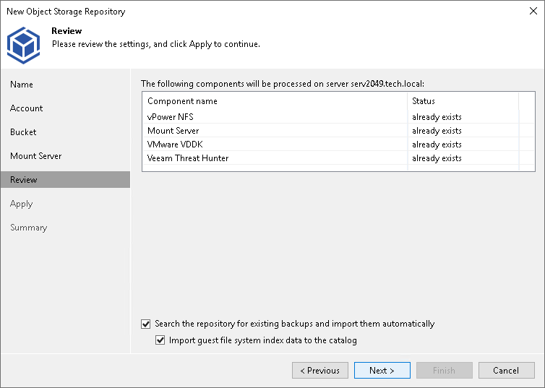Select the Mount Server component row in table
545x388 pixels.
click(x=338, y=131)
